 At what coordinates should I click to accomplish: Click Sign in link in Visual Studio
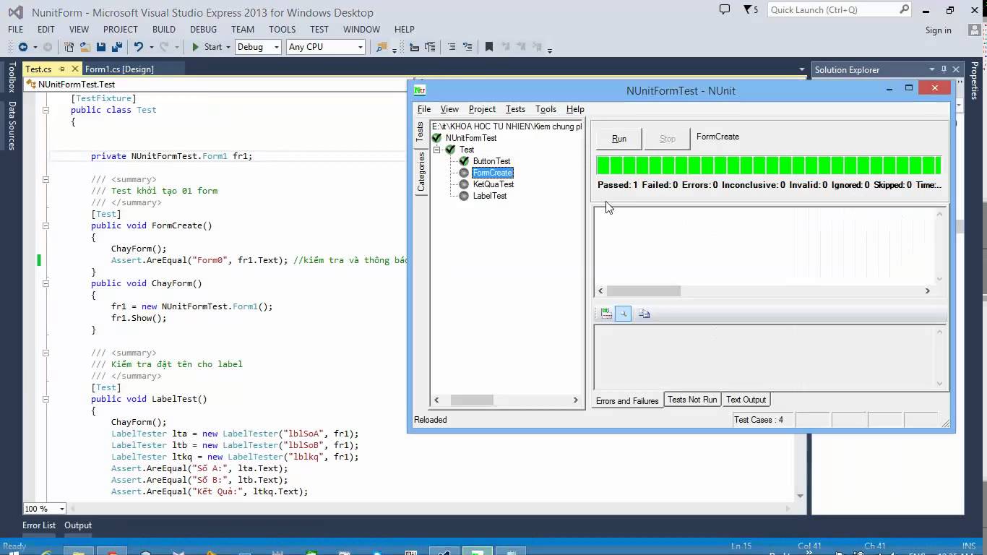[x=938, y=30]
